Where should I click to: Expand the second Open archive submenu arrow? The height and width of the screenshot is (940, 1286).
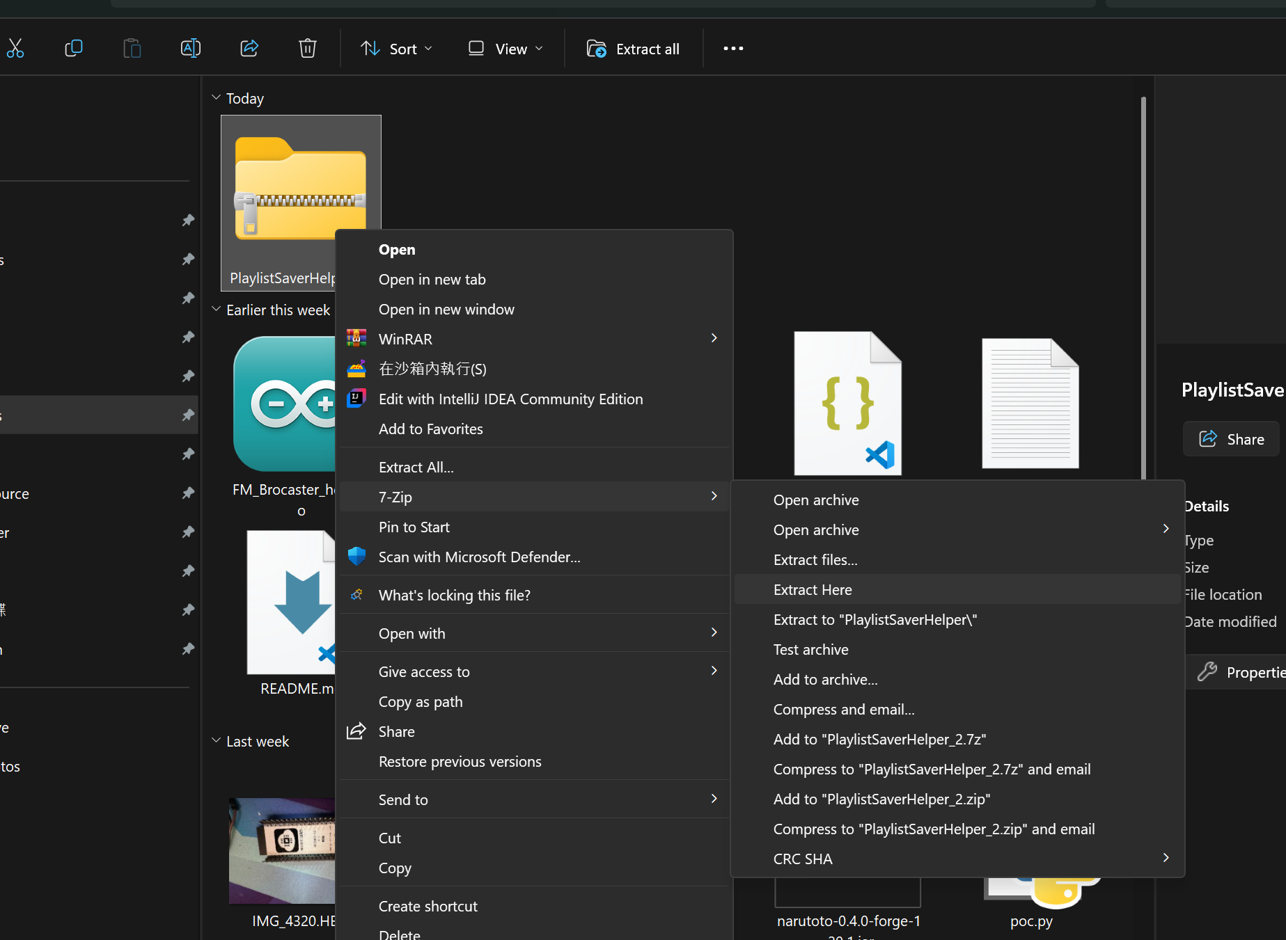[1166, 529]
